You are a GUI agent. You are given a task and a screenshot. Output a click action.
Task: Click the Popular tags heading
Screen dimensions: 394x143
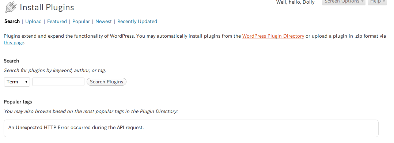18,102
